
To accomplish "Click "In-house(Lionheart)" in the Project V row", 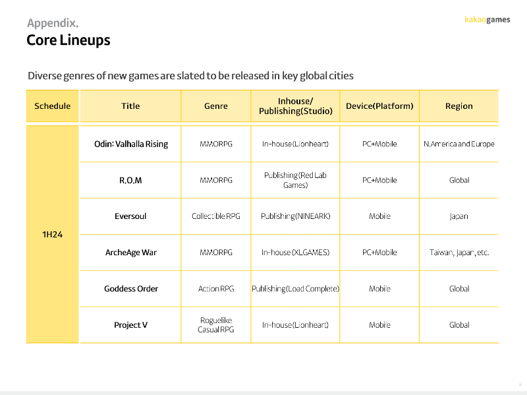I will (x=295, y=325).
